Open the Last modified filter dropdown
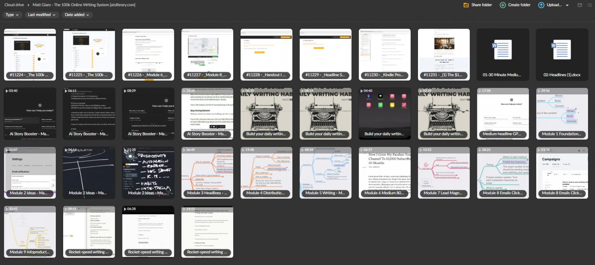Viewport: 595px width, 265px height. click(42, 15)
